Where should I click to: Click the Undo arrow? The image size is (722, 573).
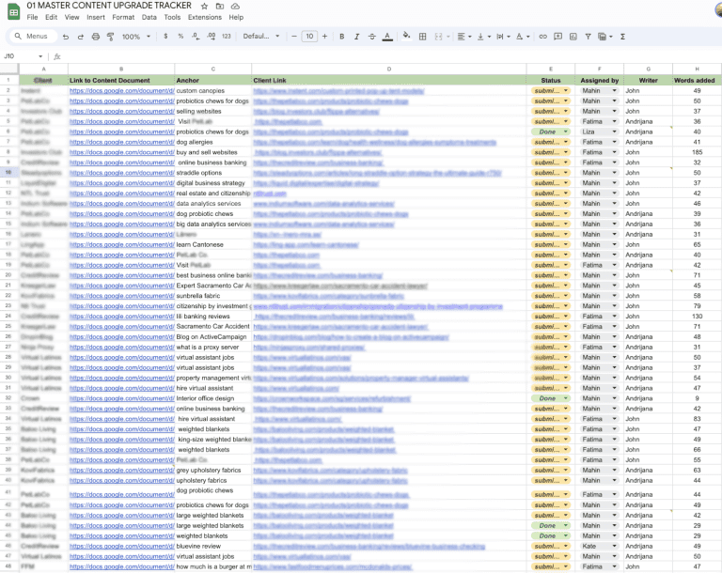(x=66, y=37)
